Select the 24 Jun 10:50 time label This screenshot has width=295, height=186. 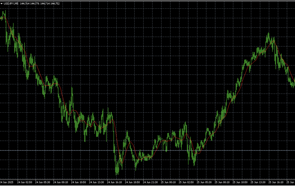click(78, 182)
